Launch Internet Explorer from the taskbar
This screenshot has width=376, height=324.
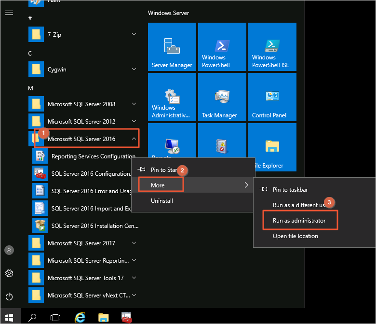click(x=80, y=318)
